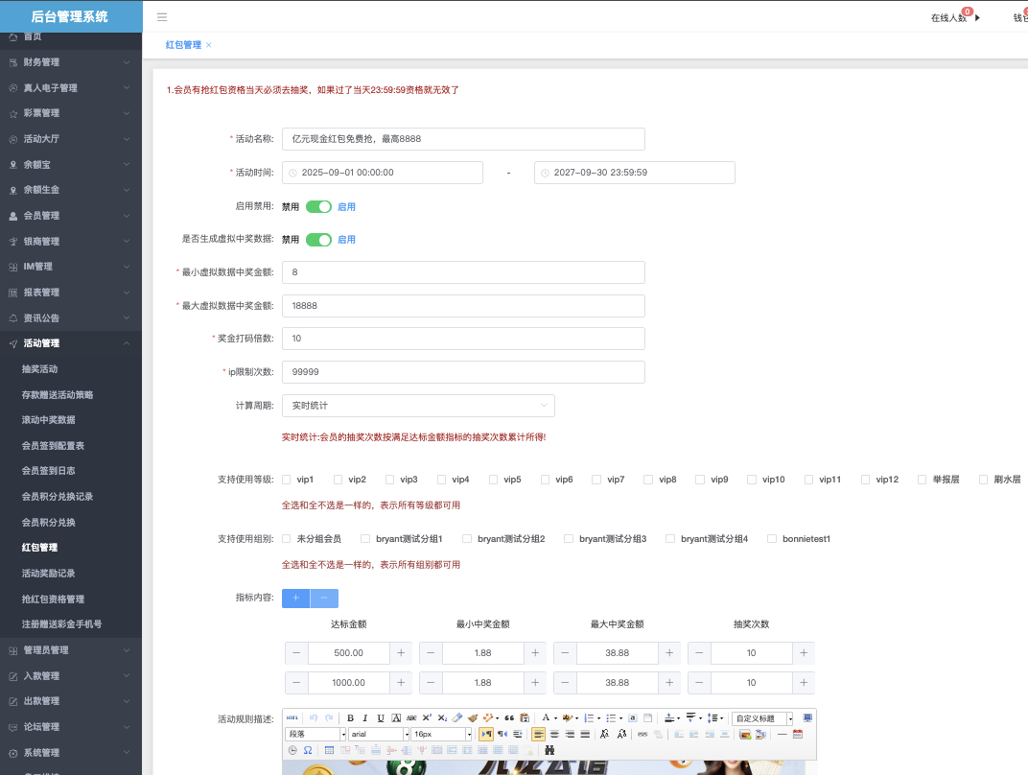This screenshot has width=1028, height=775.
Task: Increase the first 达标金额 value
Action: [x=401, y=653]
